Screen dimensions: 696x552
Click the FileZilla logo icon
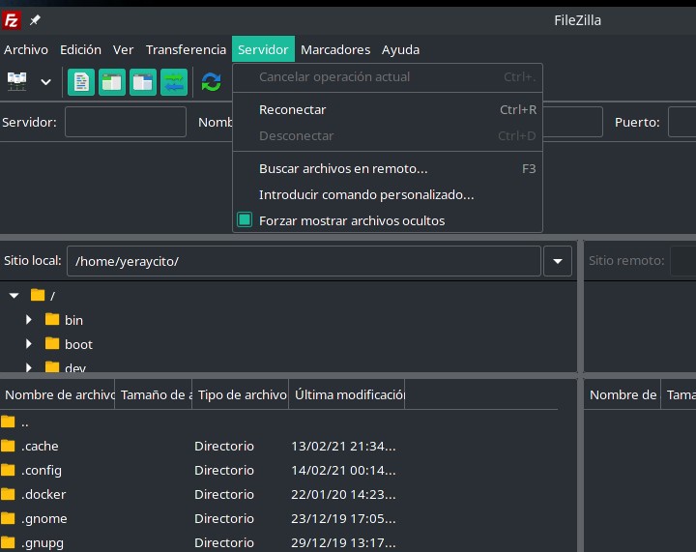(x=12, y=20)
